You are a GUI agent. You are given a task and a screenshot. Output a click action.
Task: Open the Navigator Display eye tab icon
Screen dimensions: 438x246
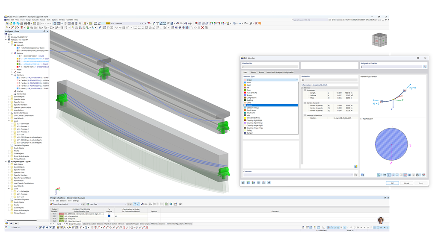coord(11,223)
